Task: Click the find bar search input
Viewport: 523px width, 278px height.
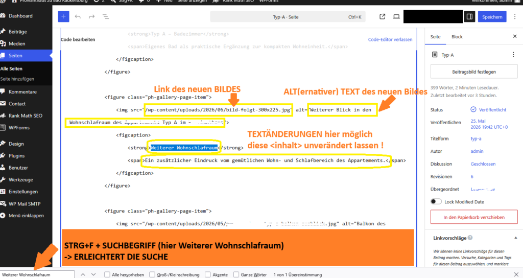Action: point(37,274)
